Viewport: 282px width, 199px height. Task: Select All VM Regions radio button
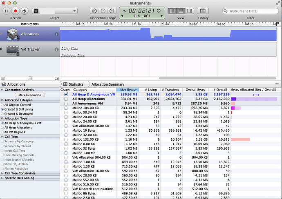(x=2, y=132)
